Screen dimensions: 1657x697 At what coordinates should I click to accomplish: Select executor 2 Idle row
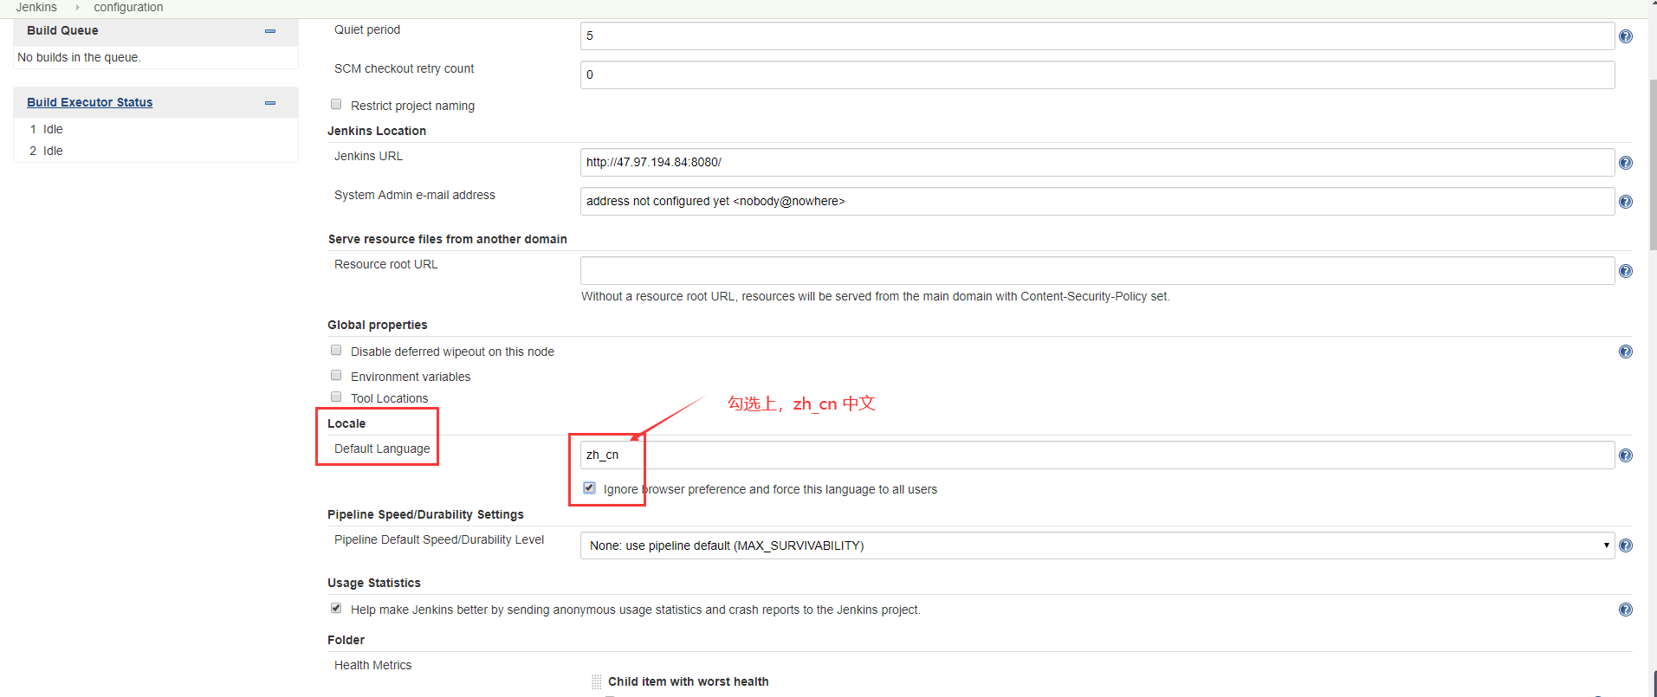point(156,151)
